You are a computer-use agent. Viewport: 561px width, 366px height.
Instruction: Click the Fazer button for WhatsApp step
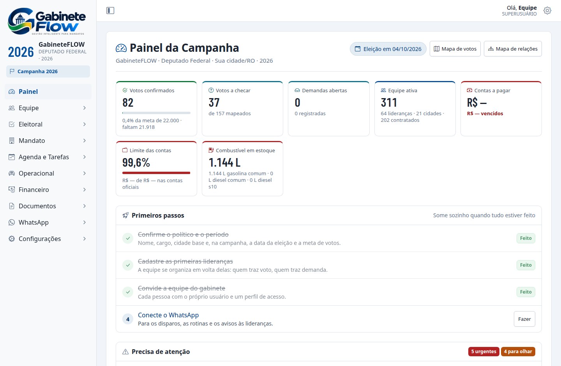pyautogui.click(x=524, y=319)
